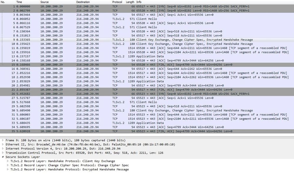Select packet 8 ACK at time 0.151013

click(147, 35)
